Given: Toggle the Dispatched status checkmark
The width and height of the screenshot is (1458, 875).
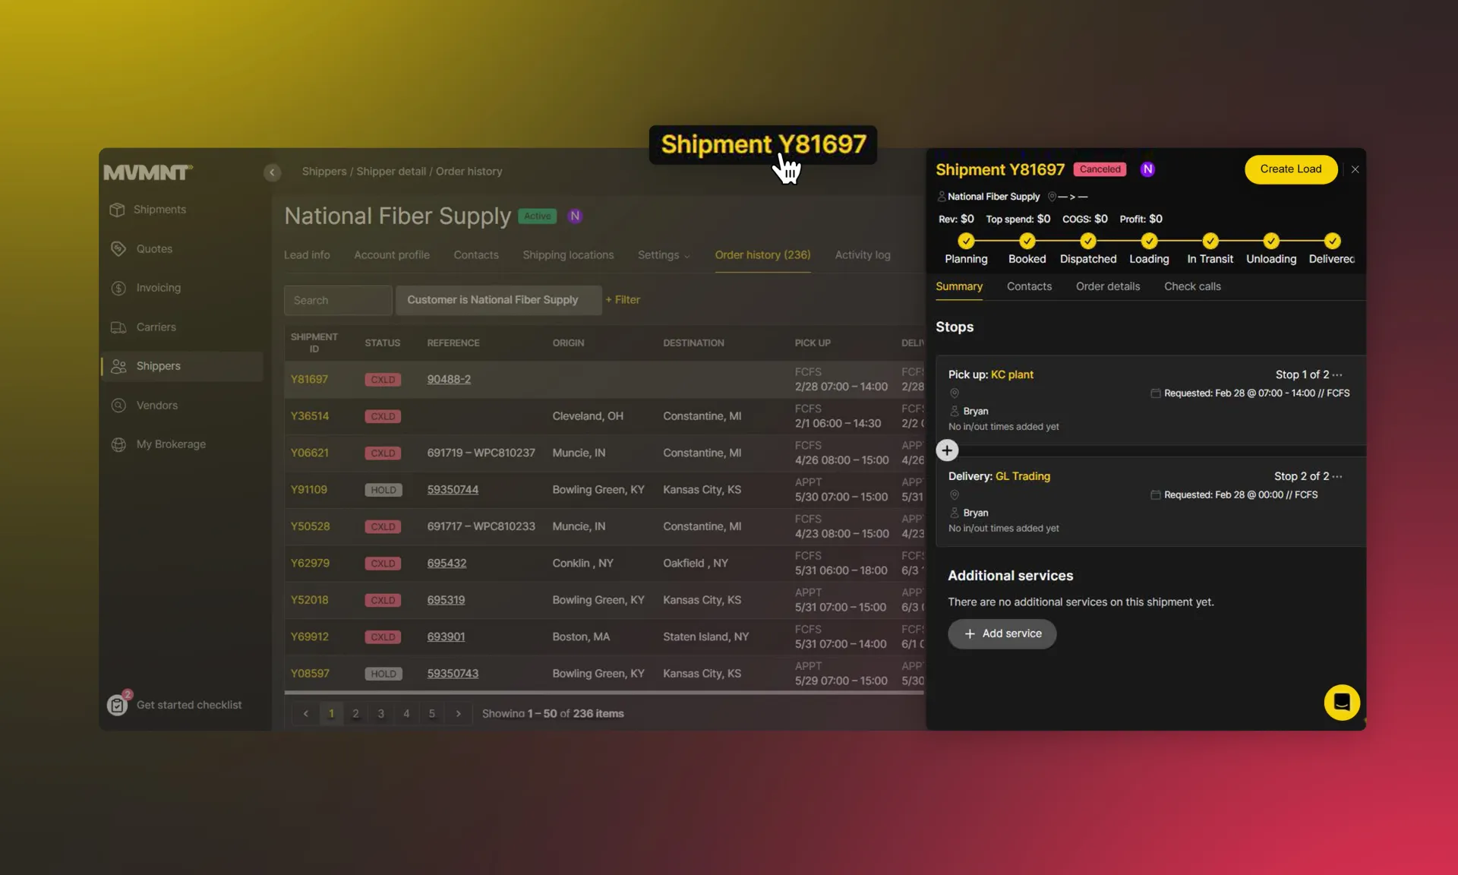Looking at the screenshot, I should (x=1087, y=242).
